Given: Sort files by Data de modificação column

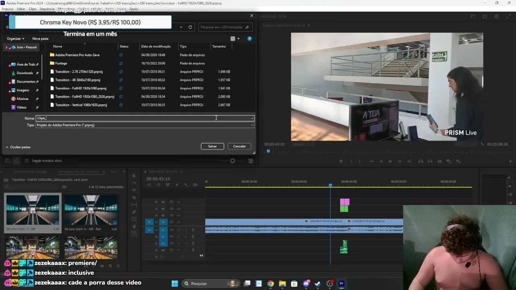Looking at the screenshot, I should [156, 46].
